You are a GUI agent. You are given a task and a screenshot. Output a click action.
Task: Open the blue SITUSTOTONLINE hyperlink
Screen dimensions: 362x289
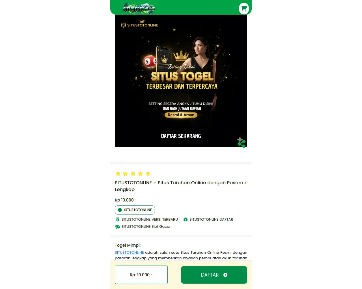pos(129,252)
